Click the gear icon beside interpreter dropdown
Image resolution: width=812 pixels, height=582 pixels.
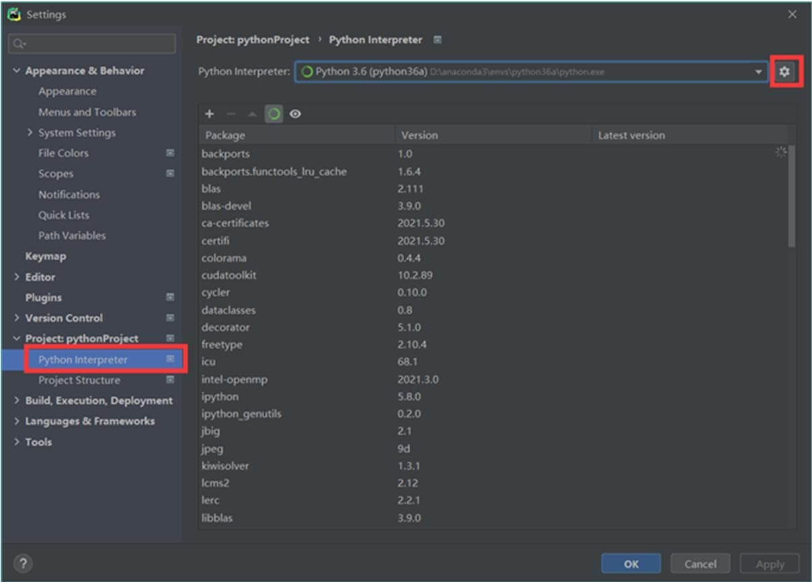(784, 71)
